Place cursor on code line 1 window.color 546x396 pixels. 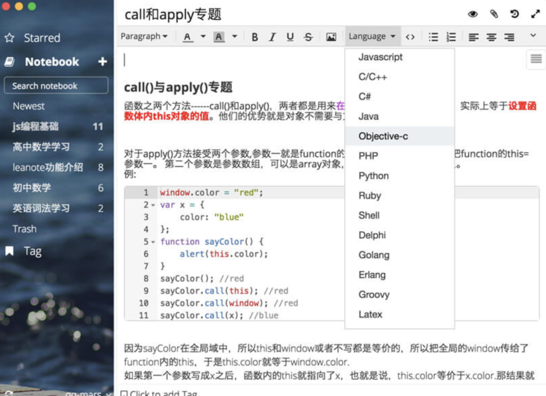(x=211, y=193)
